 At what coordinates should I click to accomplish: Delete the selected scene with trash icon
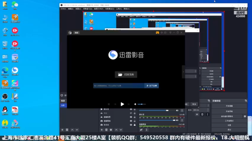[x=67, y=130]
